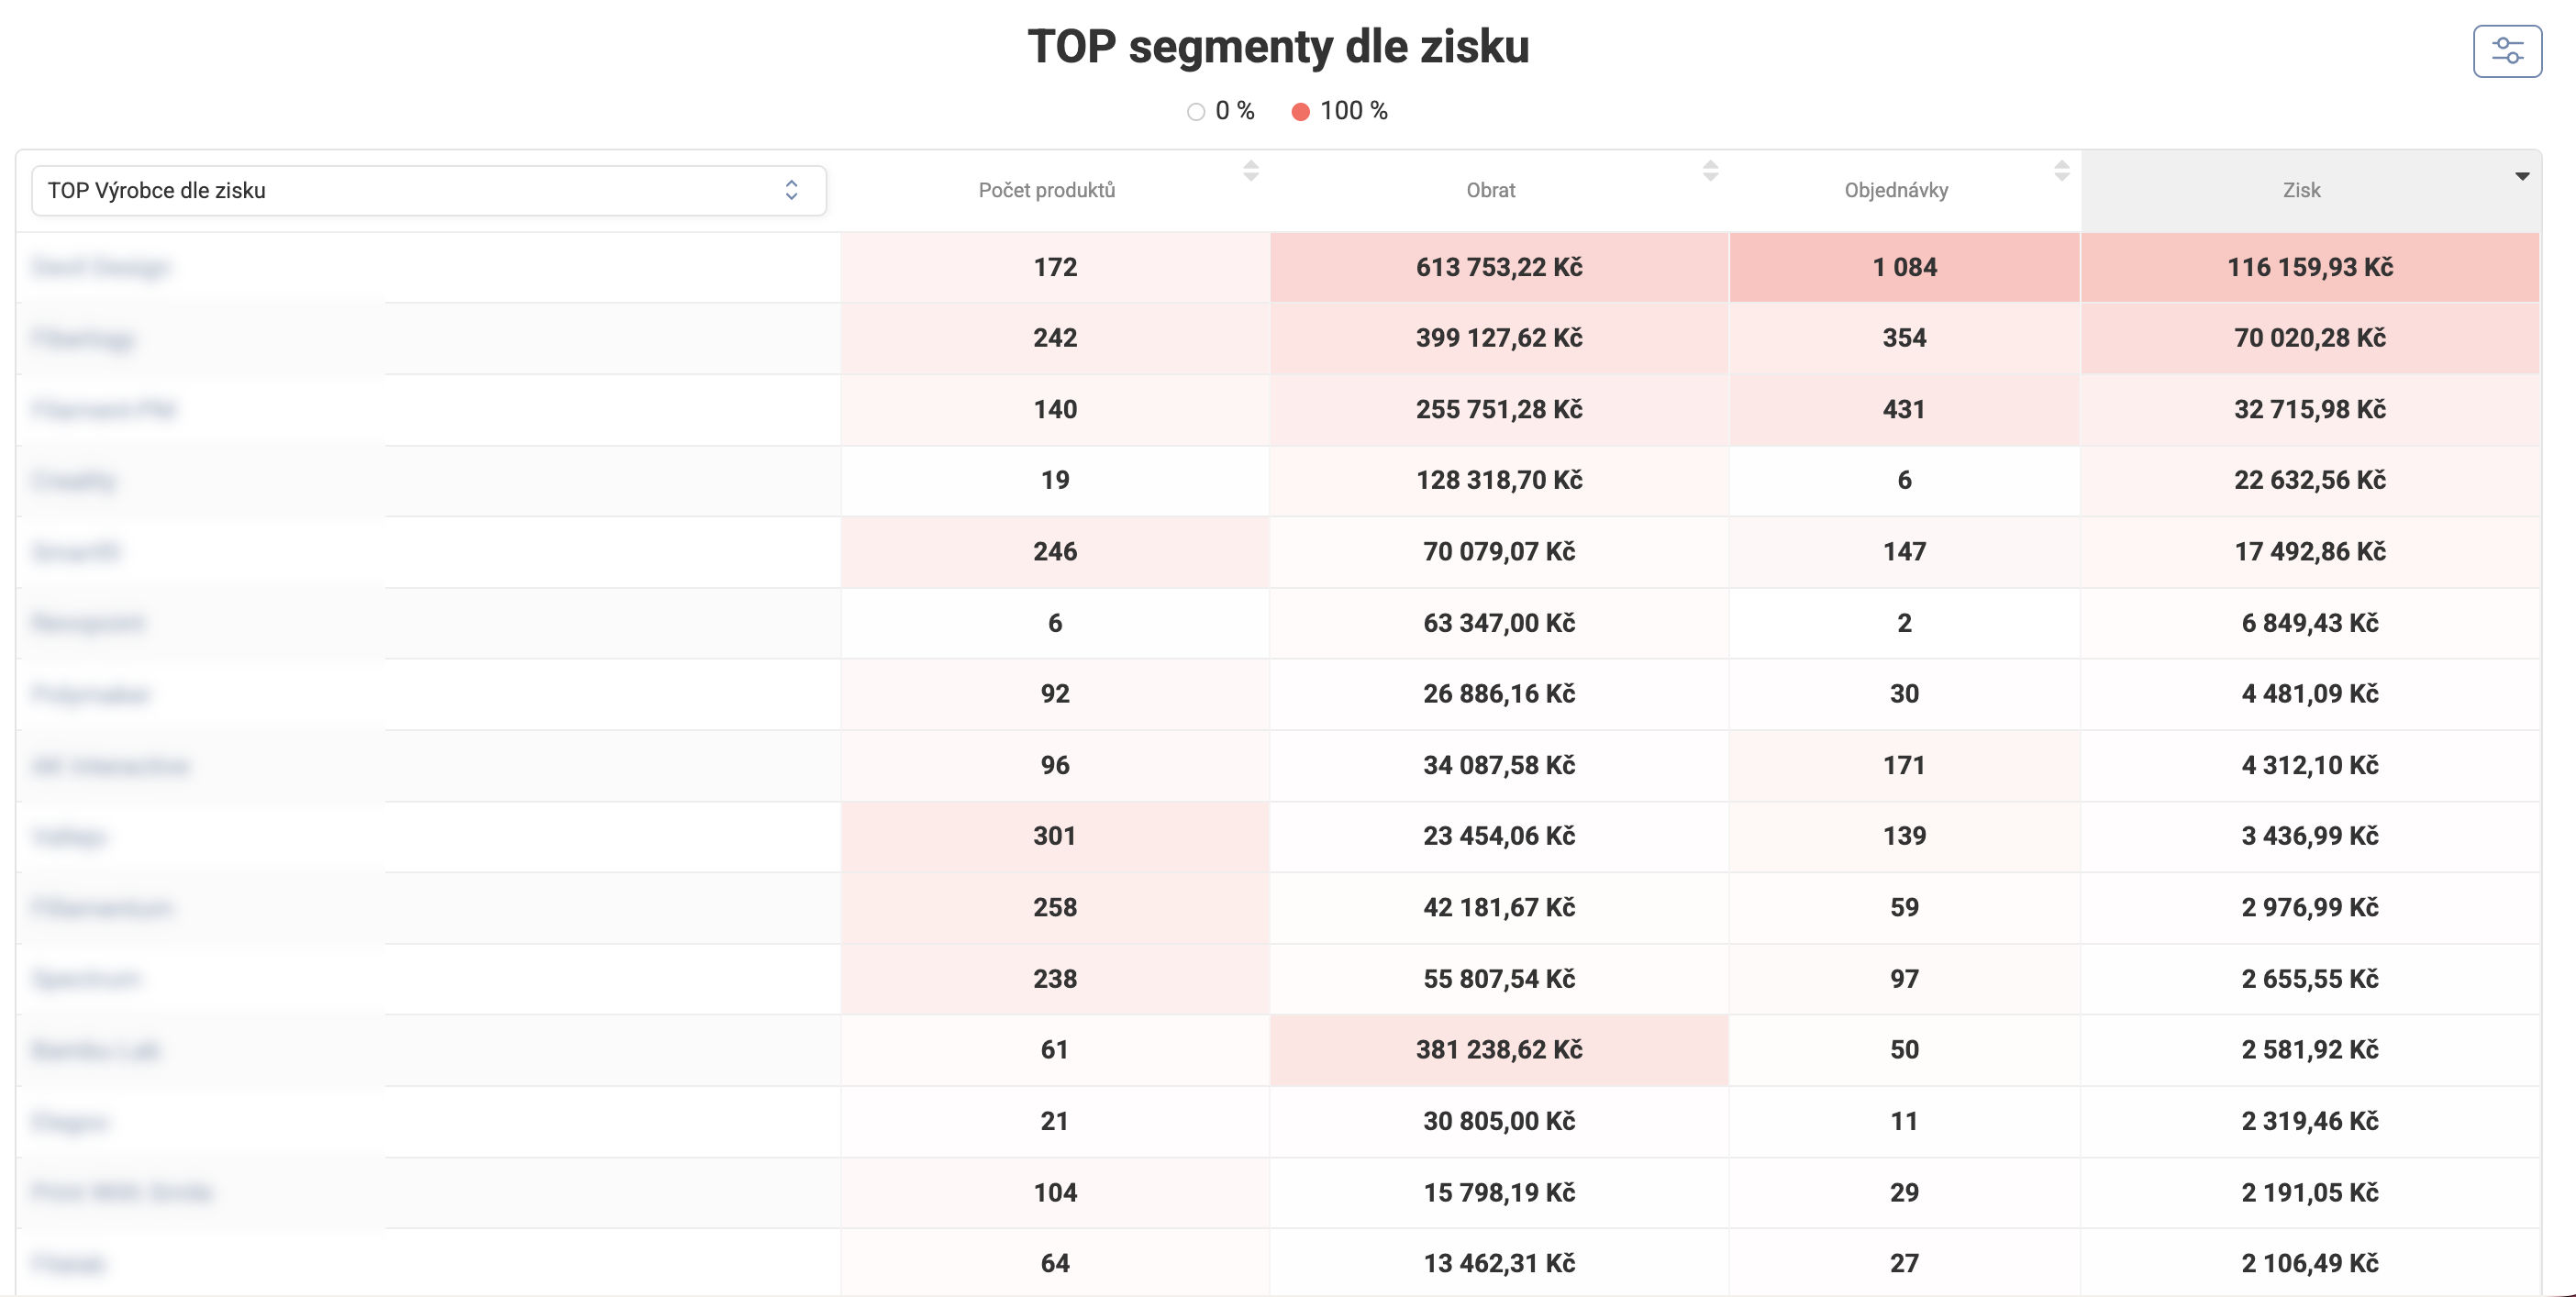
Task: Click the sort arrows on Obrat column
Action: (1710, 171)
